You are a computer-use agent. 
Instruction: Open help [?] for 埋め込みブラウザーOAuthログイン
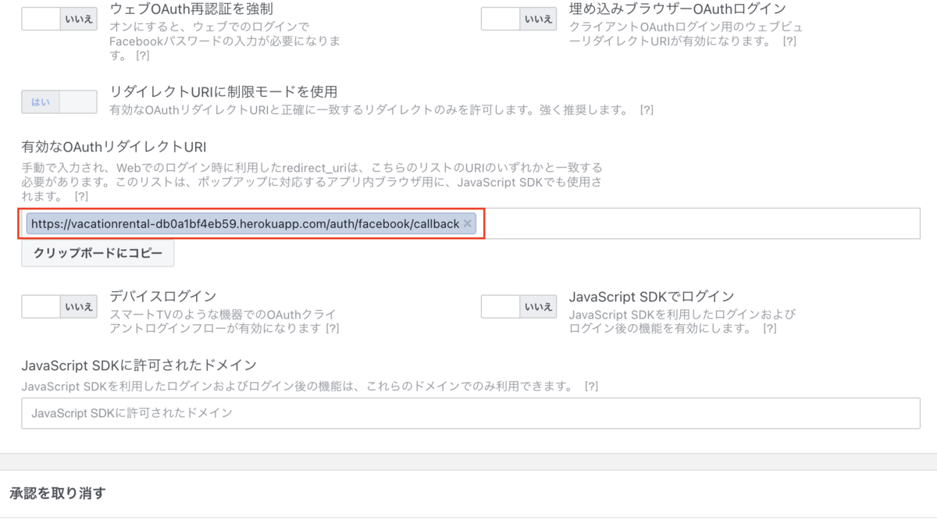[x=789, y=41]
